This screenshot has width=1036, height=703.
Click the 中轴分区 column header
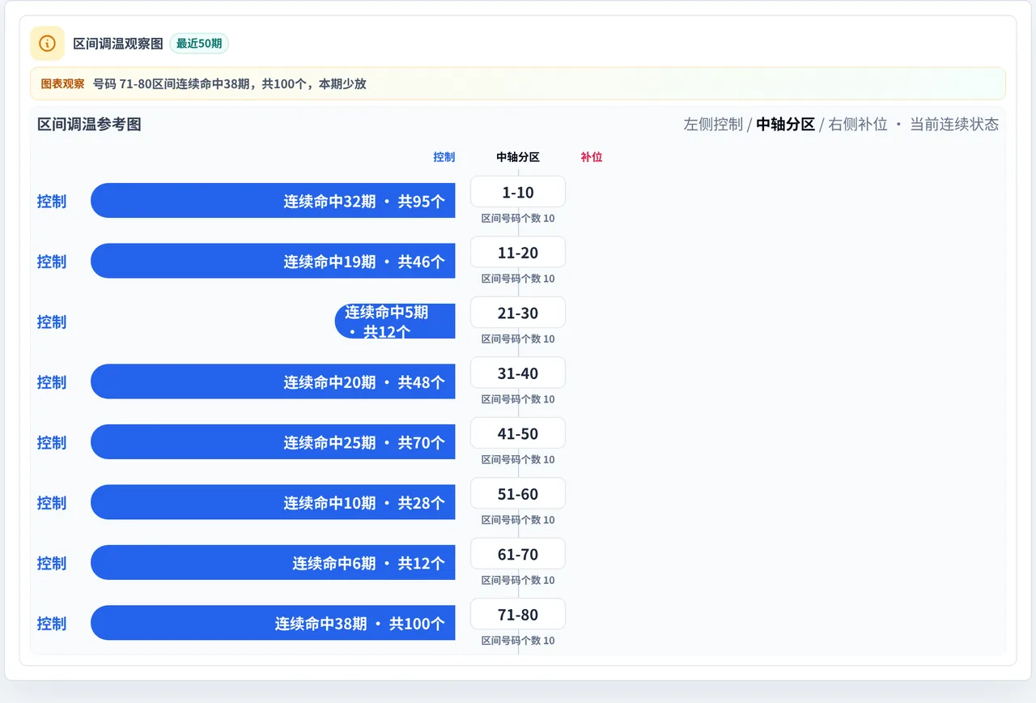(x=518, y=157)
